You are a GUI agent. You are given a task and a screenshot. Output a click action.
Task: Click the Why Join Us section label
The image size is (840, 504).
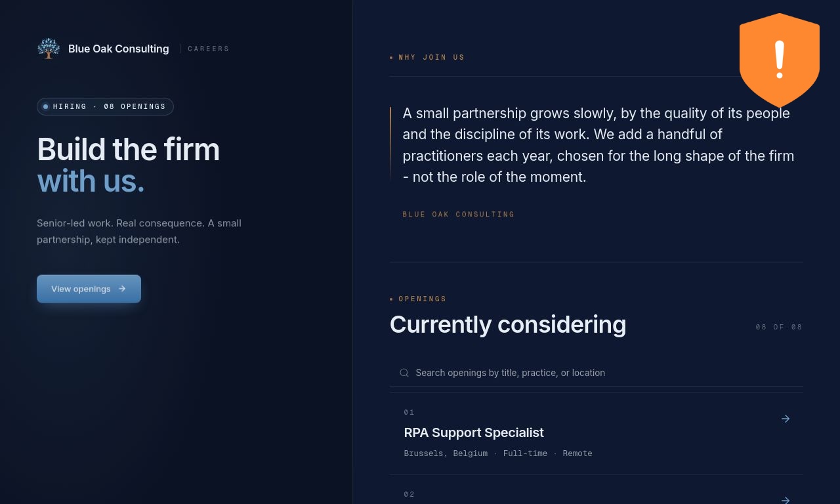click(x=431, y=57)
